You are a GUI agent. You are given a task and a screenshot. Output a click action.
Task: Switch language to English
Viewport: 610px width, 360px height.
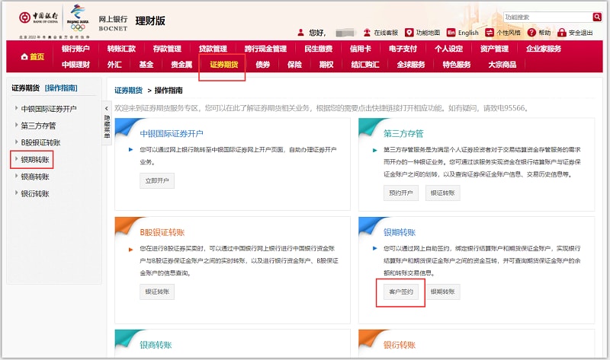[x=463, y=33]
